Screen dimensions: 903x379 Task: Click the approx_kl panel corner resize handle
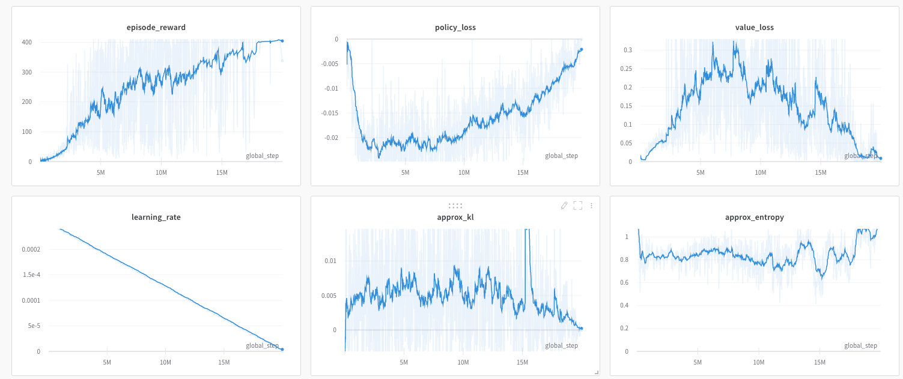(596, 373)
